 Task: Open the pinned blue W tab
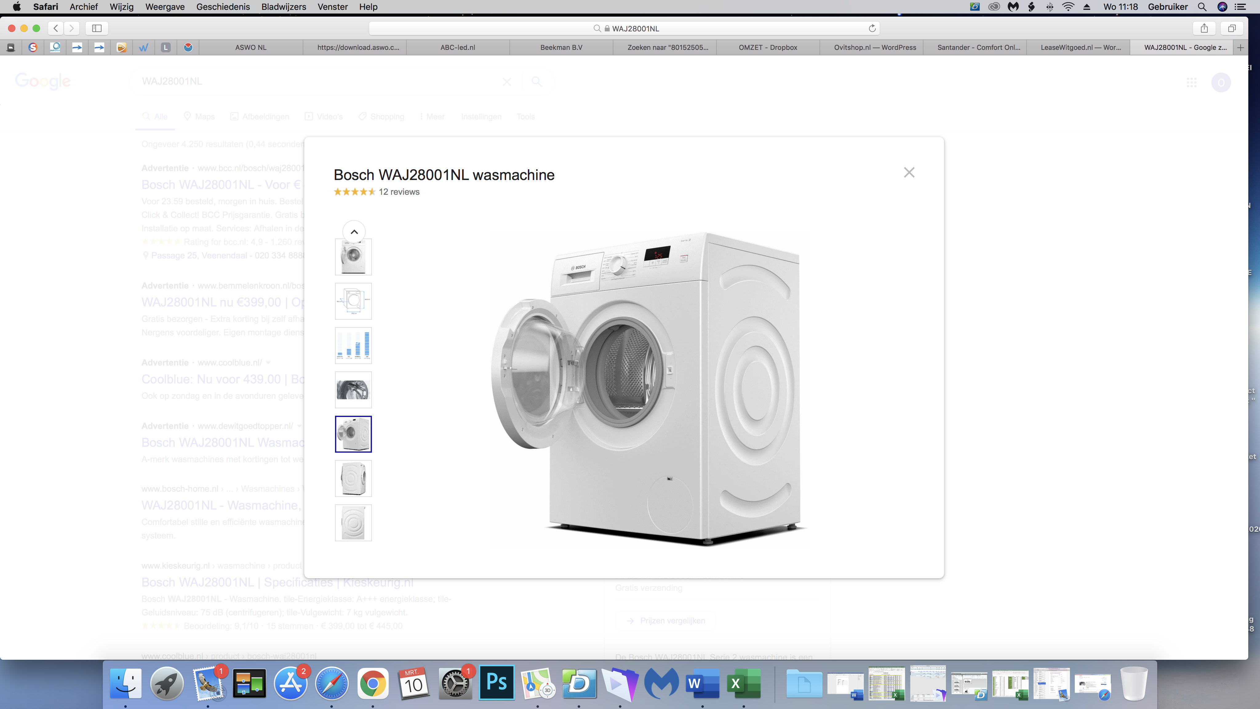(143, 47)
